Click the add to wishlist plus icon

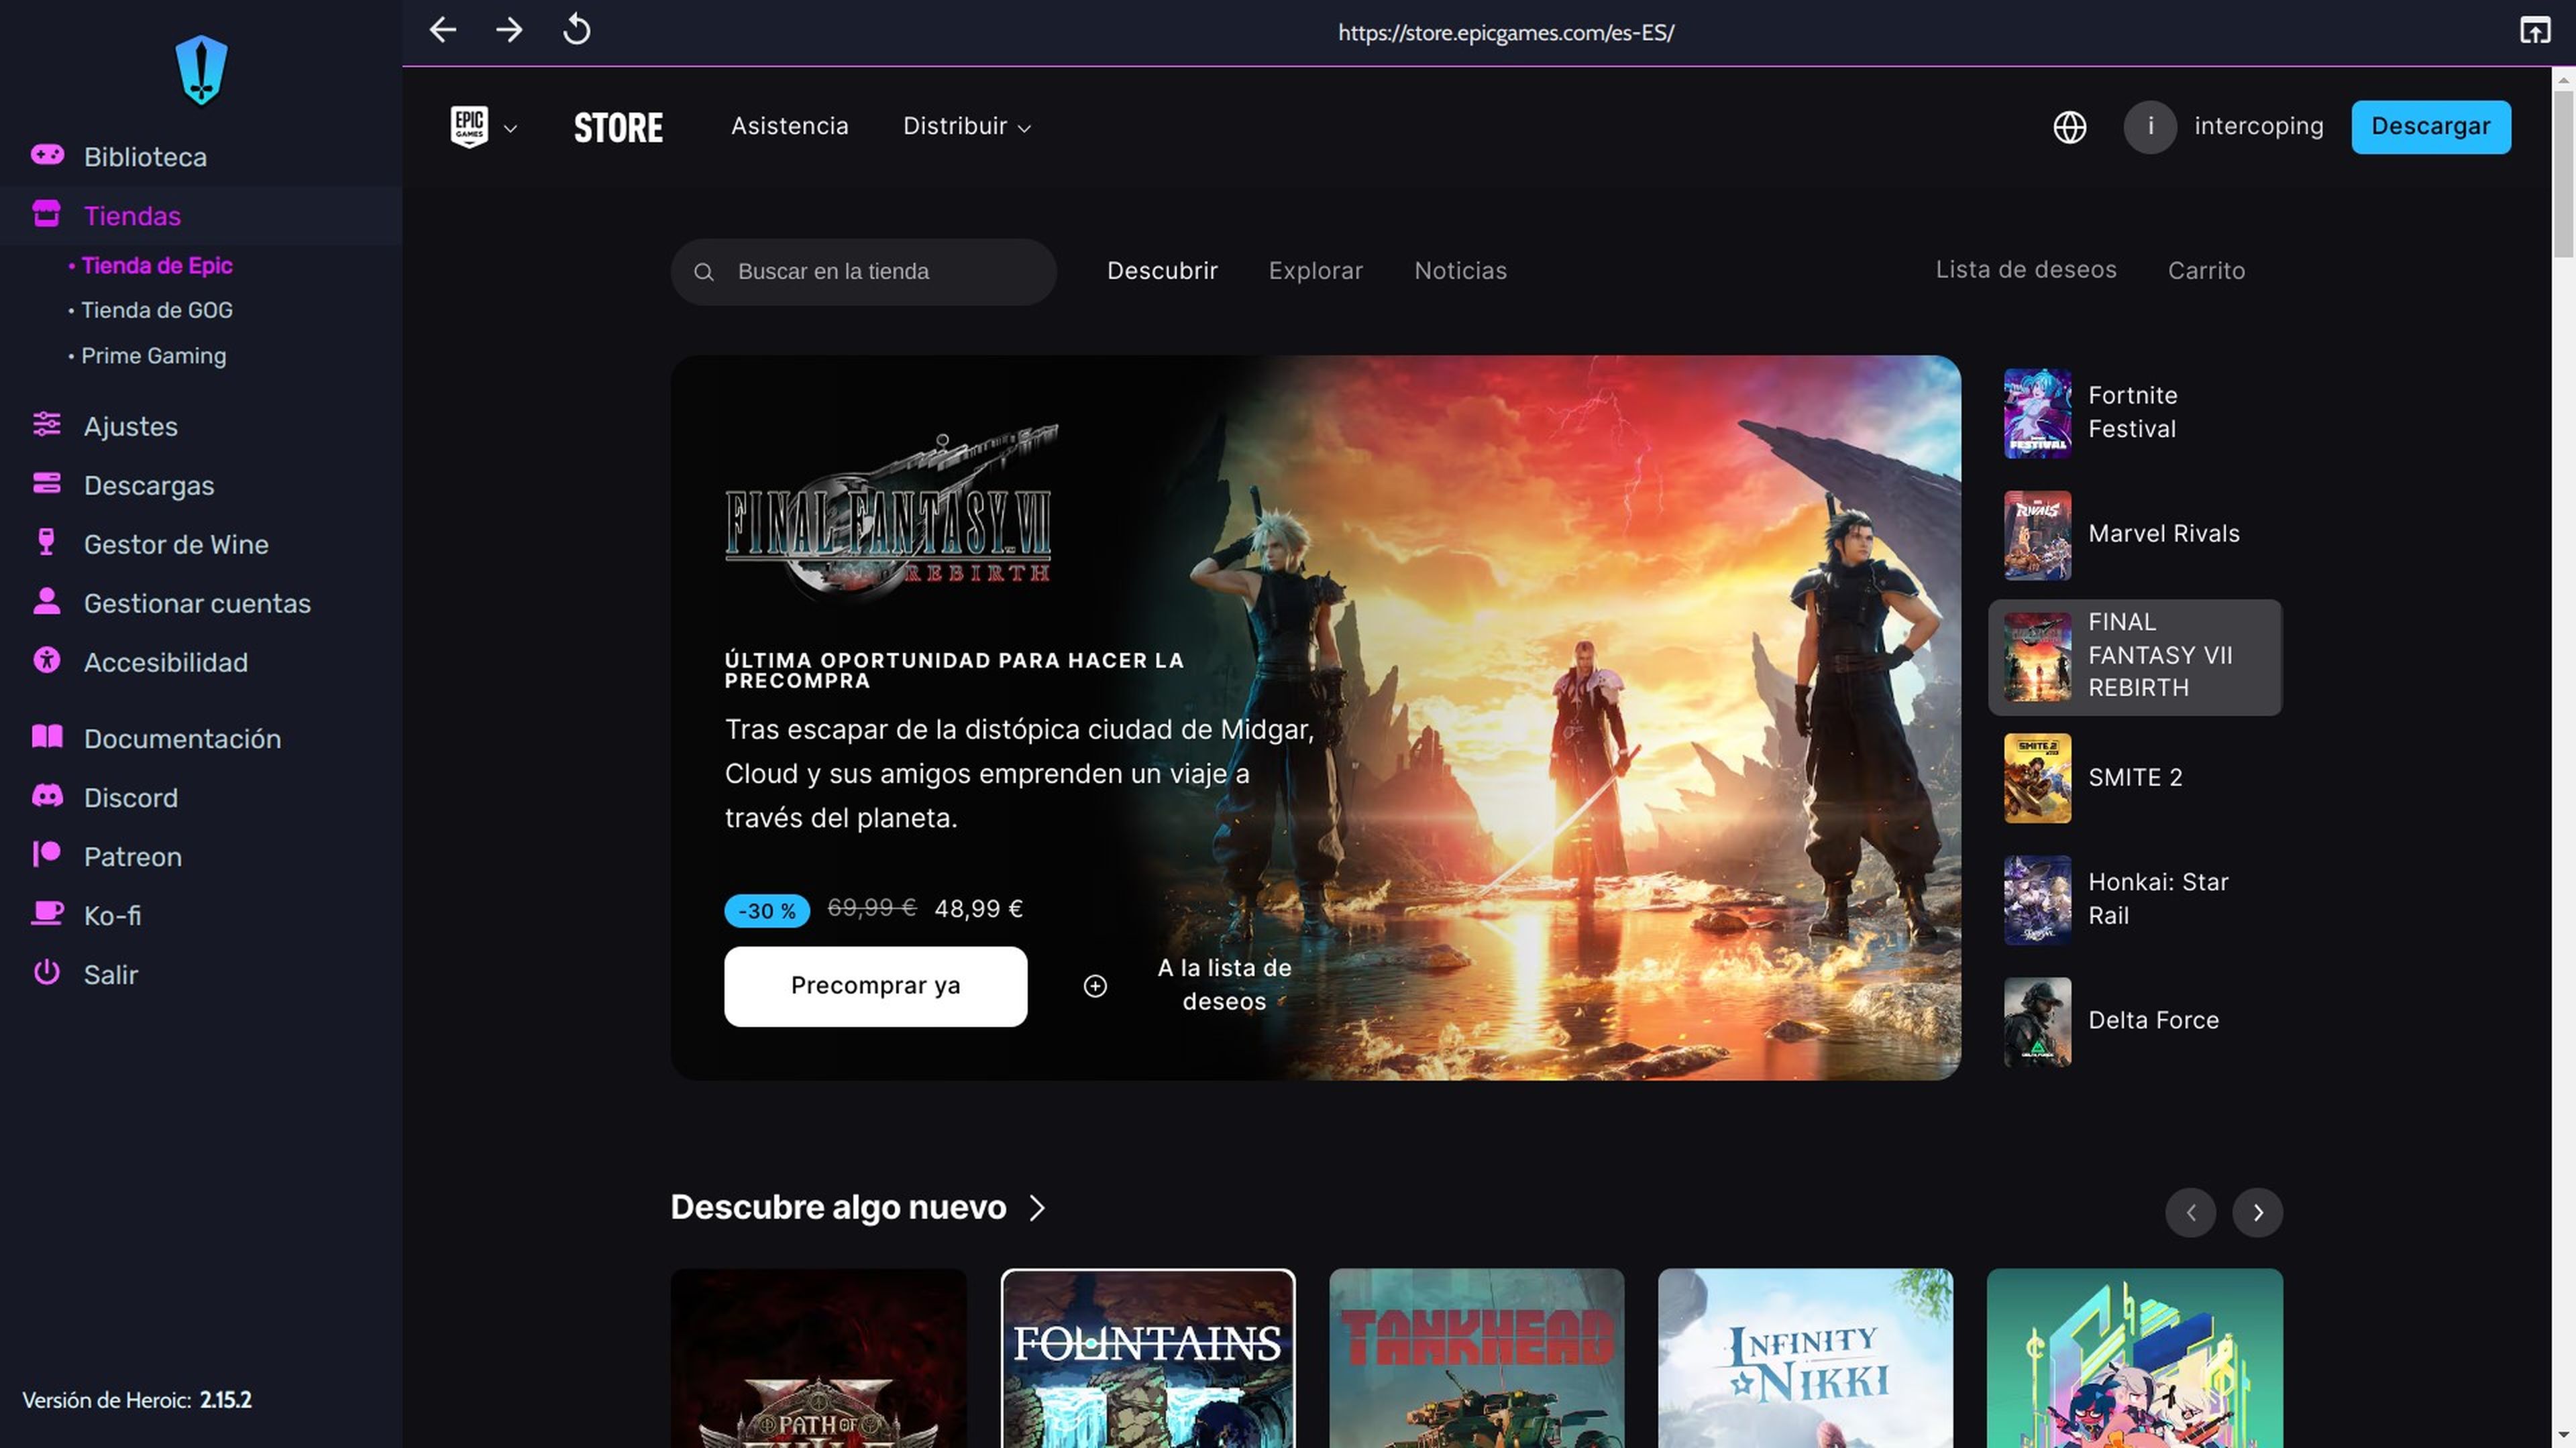click(1095, 986)
